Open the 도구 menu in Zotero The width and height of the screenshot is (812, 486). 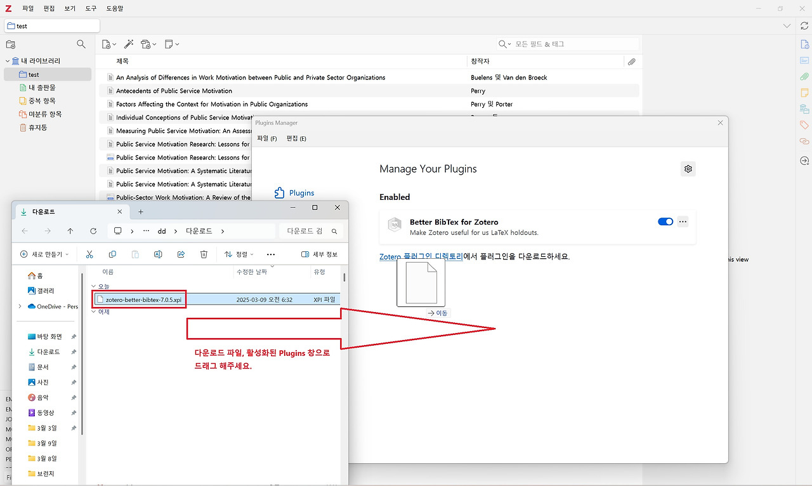coord(91,9)
